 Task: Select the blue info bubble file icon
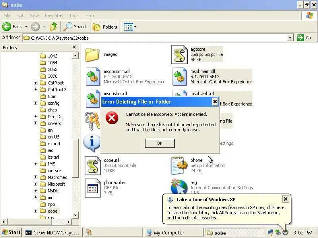pyautogui.click(x=92, y=143)
